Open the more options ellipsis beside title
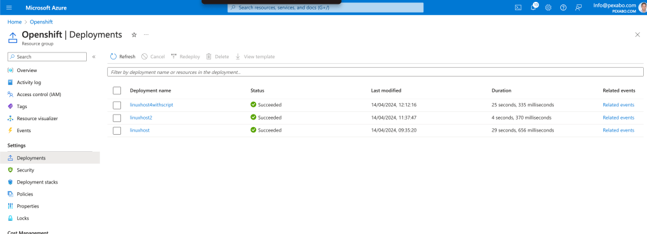 click(x=146, y=35)
